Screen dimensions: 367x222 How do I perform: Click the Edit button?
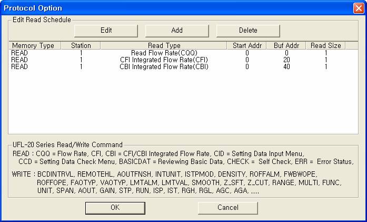pyautogui.click(x=106, y=31)
